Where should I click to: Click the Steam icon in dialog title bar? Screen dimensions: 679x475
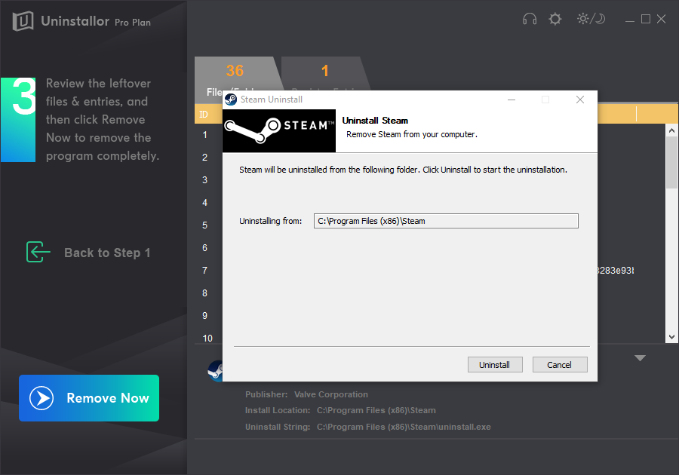231,100
